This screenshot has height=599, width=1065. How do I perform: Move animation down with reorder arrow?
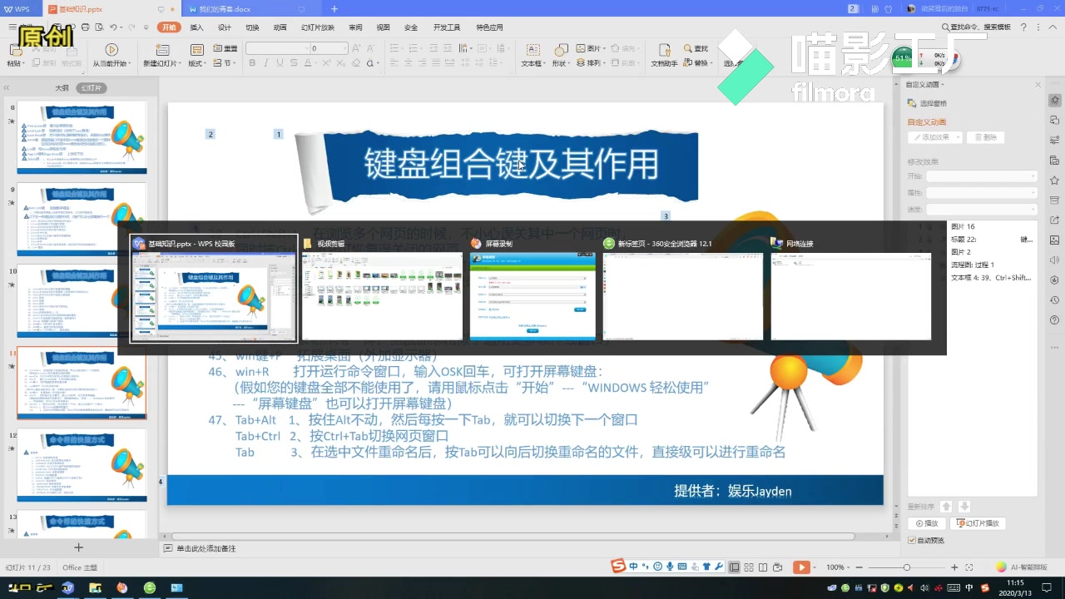click(x=964, y=506)
